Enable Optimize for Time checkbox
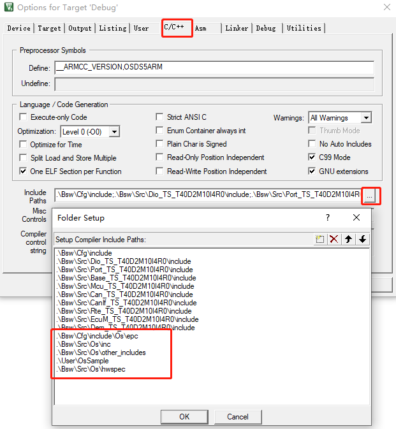The width and height of the screenshot is (396, 429). click(x=23, y=144)
